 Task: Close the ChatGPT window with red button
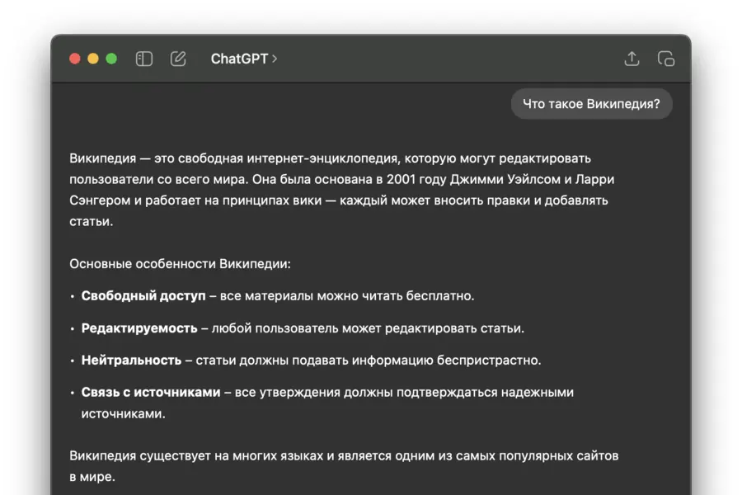pos(75,59)
